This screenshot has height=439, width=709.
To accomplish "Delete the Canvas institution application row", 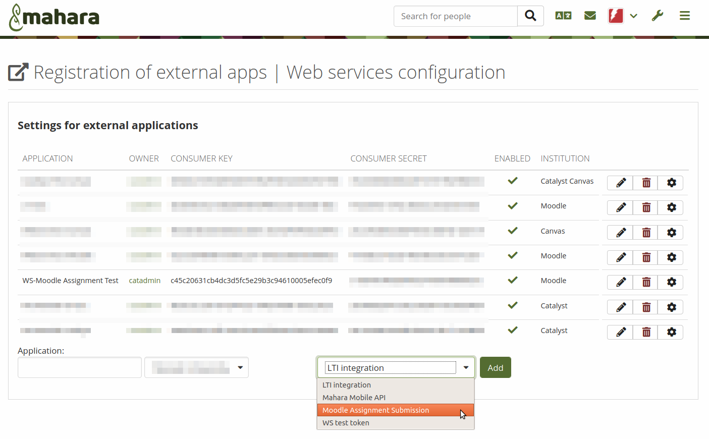I will pyautogui.click(x=646, y=232).
